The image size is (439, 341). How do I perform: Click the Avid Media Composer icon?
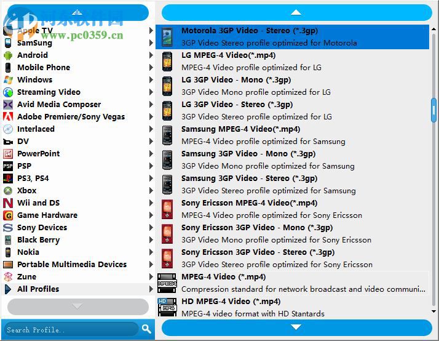point(8,105)
